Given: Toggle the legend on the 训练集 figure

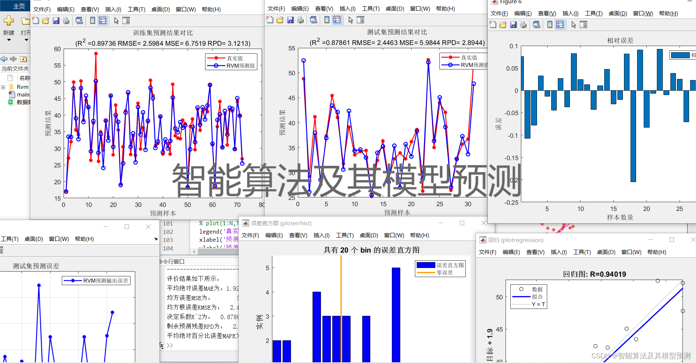Looking at the screenshot, I should tap(102, 21).
